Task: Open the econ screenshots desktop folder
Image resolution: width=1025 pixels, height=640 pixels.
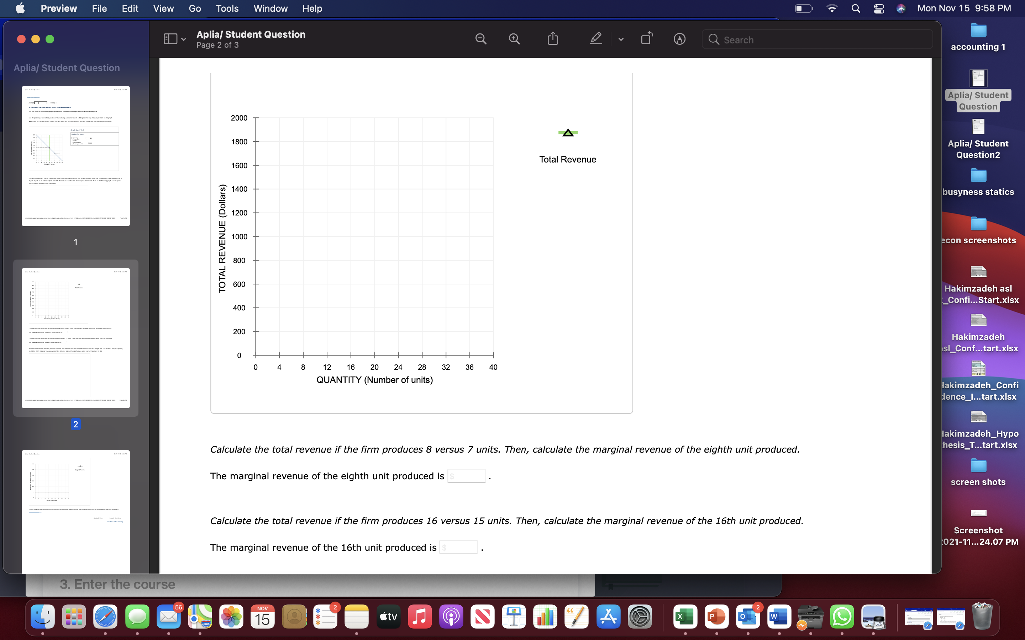Action: 979,224
